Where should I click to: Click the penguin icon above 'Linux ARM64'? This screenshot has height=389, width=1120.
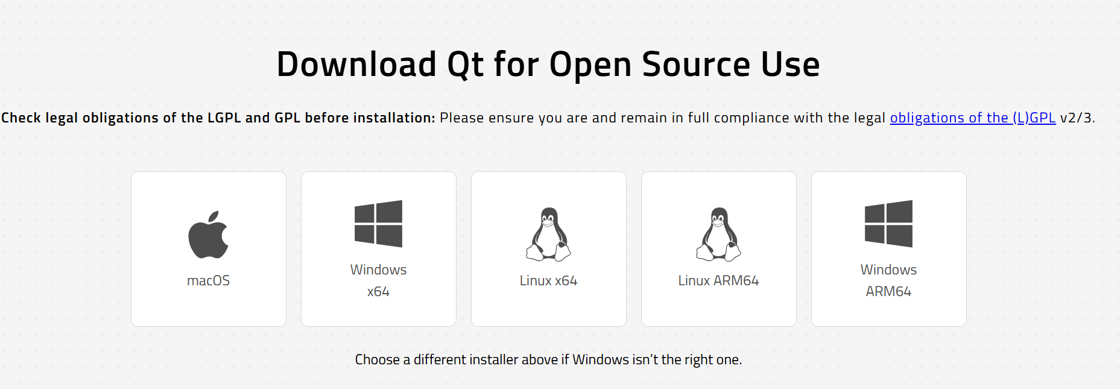(718, 235)
